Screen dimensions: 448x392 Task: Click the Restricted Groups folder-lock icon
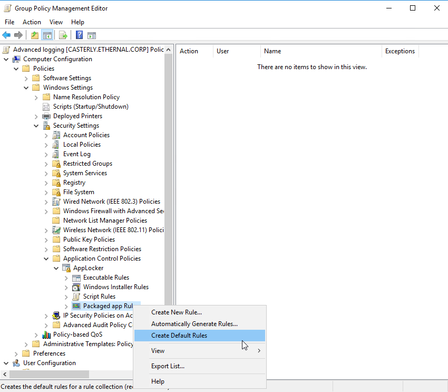coord(56,164)
